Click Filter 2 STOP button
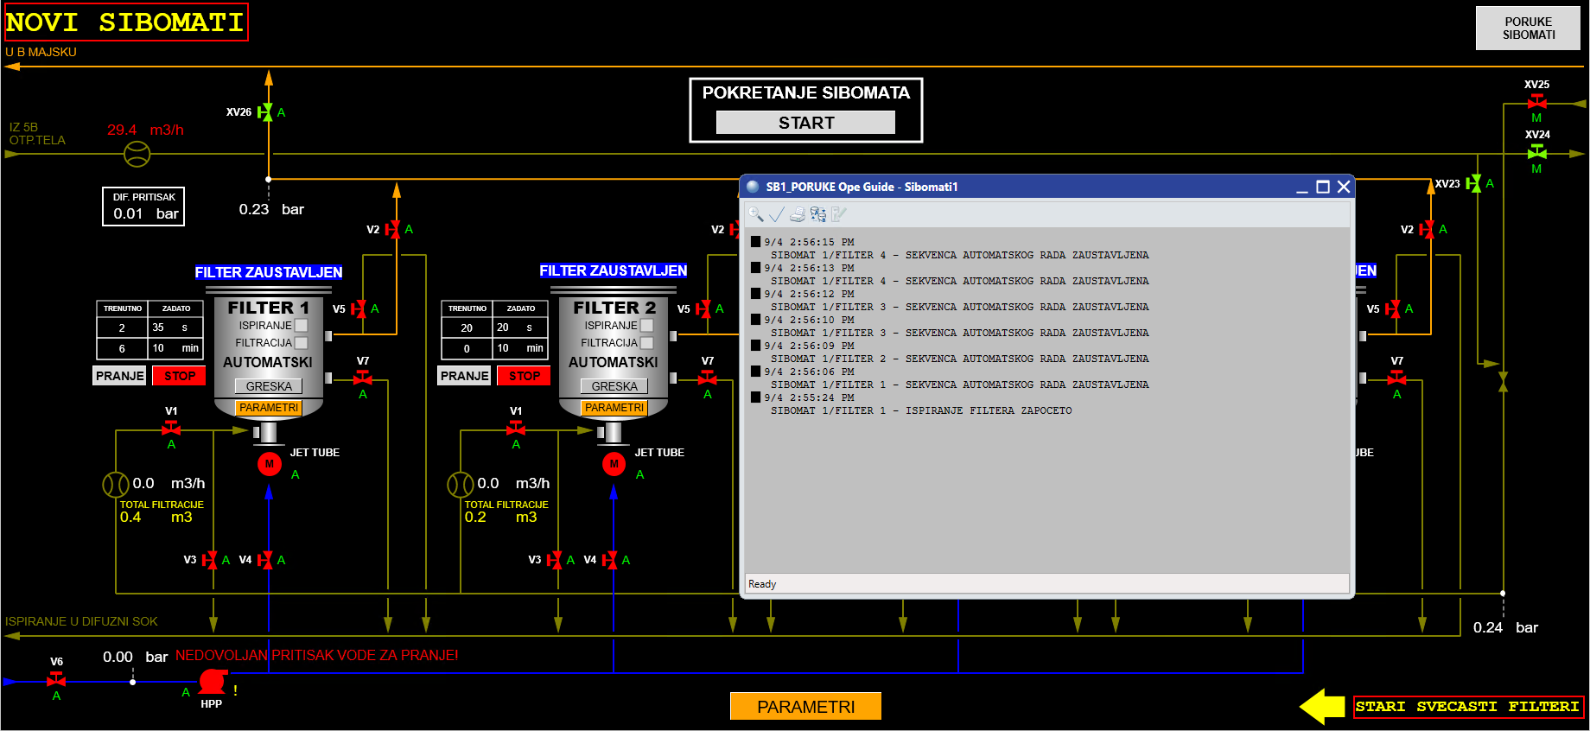 click(524, 376)
